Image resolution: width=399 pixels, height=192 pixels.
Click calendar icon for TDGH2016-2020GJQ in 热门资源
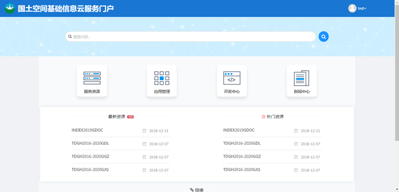[296, 170]
